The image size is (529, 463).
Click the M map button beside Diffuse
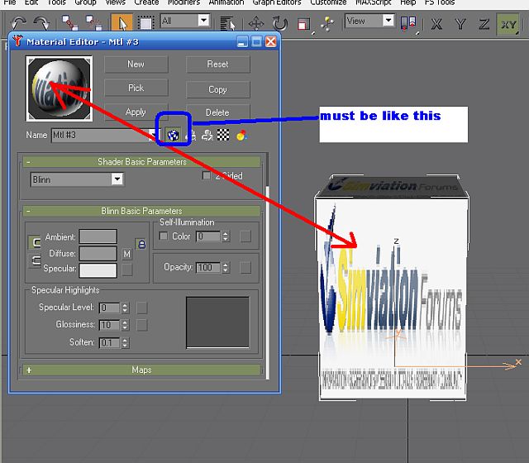126,254
